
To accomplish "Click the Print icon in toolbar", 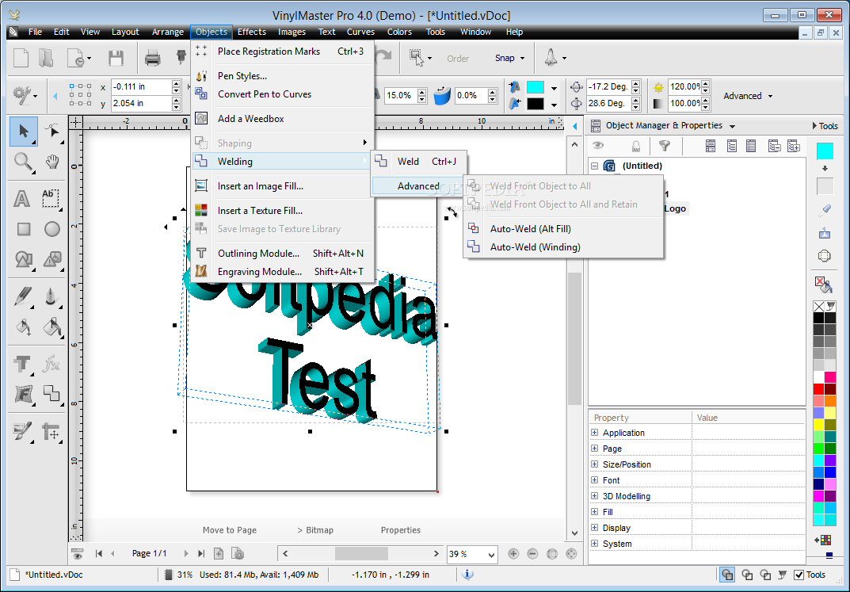I will click(152, 58).
